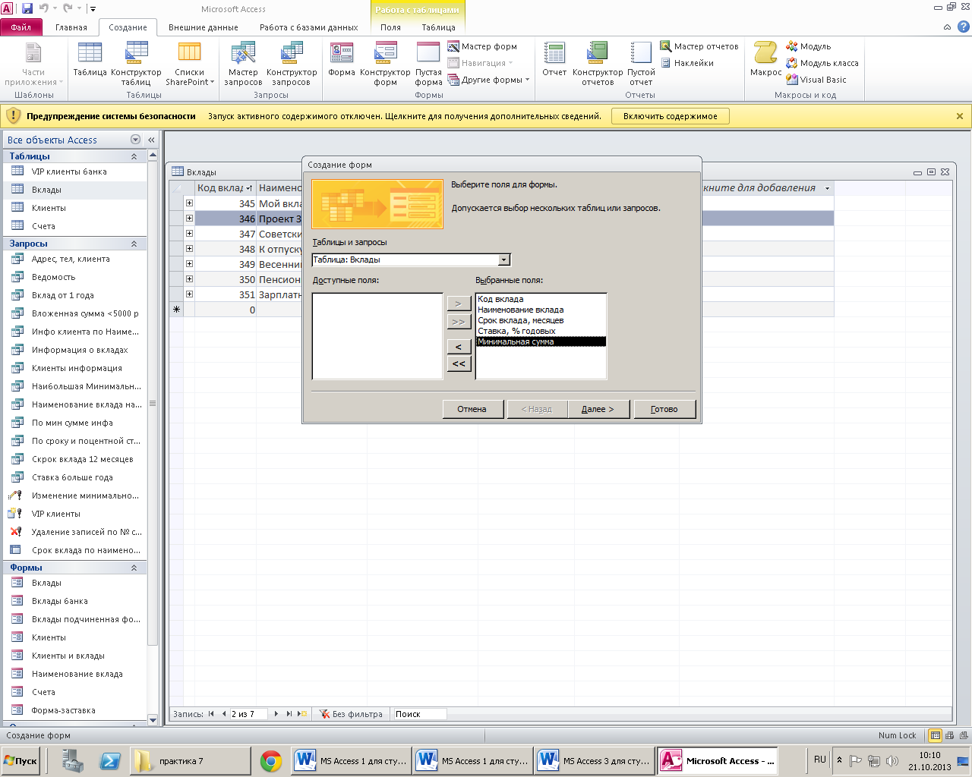Open the Списки SharePoint menu
Image resolution: width=972 pixels, height=777 pixels.
point(189,64)
